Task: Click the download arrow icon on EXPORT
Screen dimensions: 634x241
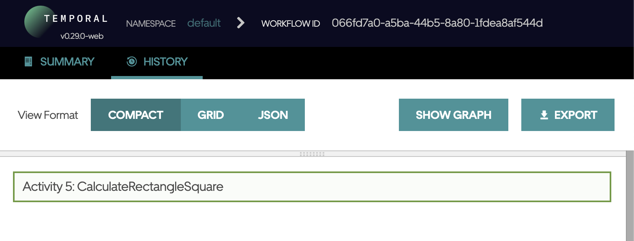Action: (544, 115)
